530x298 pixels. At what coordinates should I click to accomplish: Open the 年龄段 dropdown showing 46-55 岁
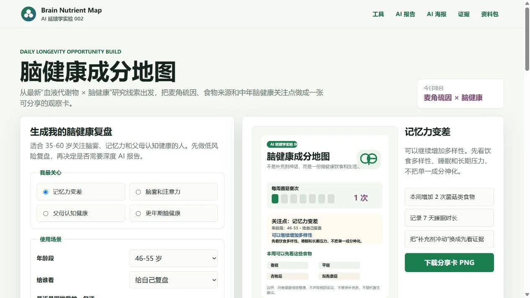pyautogui.click(x=173, y=258)
